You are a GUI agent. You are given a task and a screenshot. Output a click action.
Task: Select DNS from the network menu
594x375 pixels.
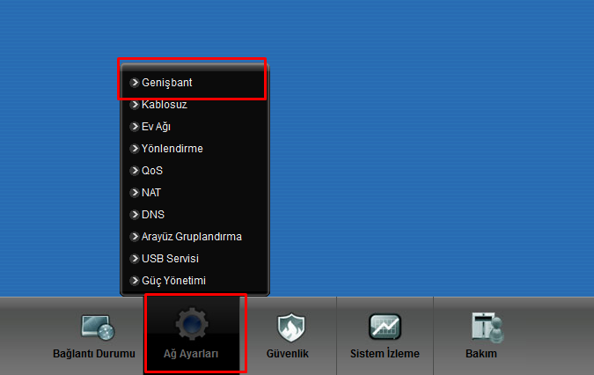point(152,215)
